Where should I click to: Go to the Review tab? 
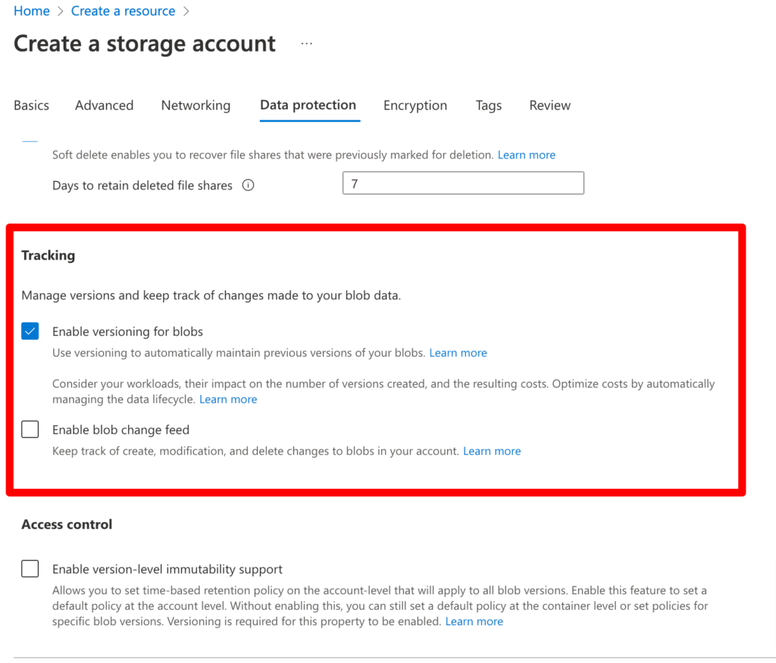coord(549,105)
